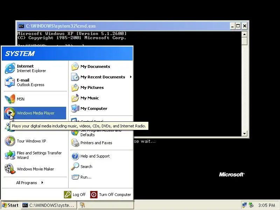Screen dimensions: 280x210
Task: Click My Recent Documents icon
Action: [x=75, y=77]
